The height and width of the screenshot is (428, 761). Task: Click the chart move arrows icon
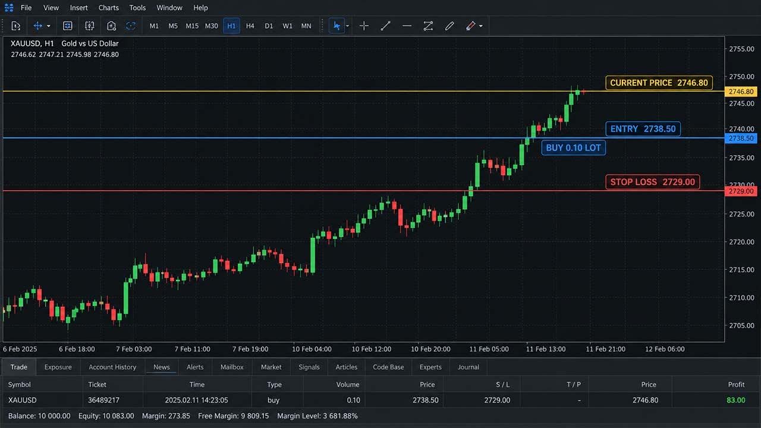click(x=37, y=26)
